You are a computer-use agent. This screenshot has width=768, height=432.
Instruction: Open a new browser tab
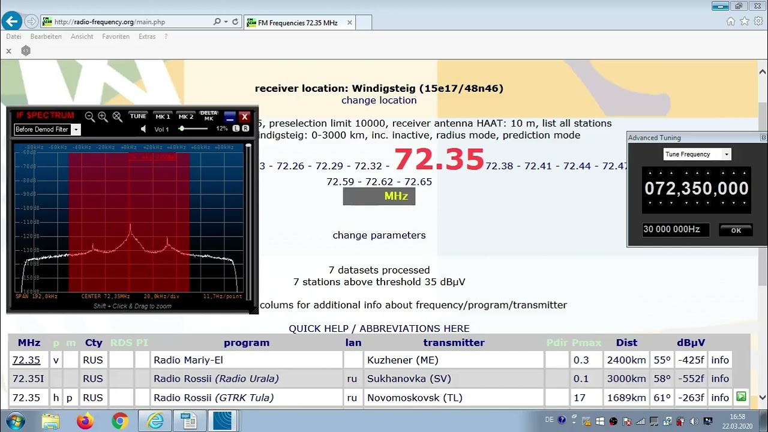(x=364, y=23)
